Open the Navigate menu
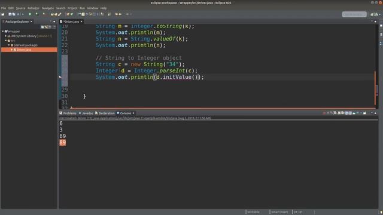The image size is (383, 215). [48, 8]
